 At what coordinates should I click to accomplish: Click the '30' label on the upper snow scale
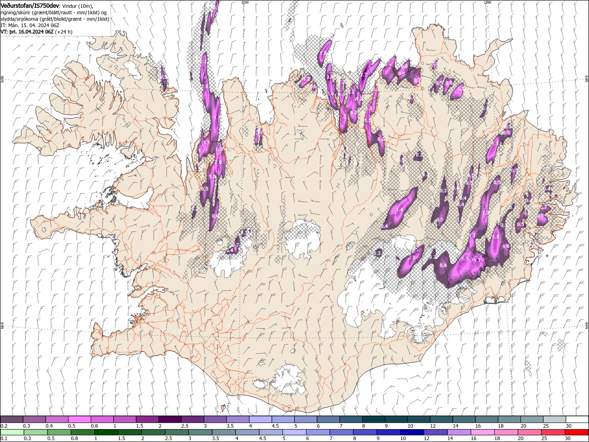pyautogui.click(x=569, y=426)
